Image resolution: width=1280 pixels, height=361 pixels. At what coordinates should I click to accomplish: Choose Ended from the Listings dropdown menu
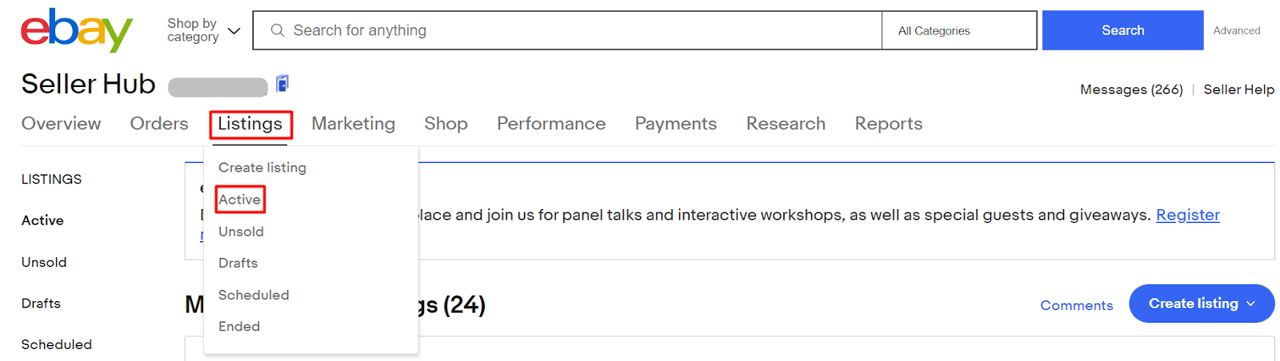pos(238,327)
